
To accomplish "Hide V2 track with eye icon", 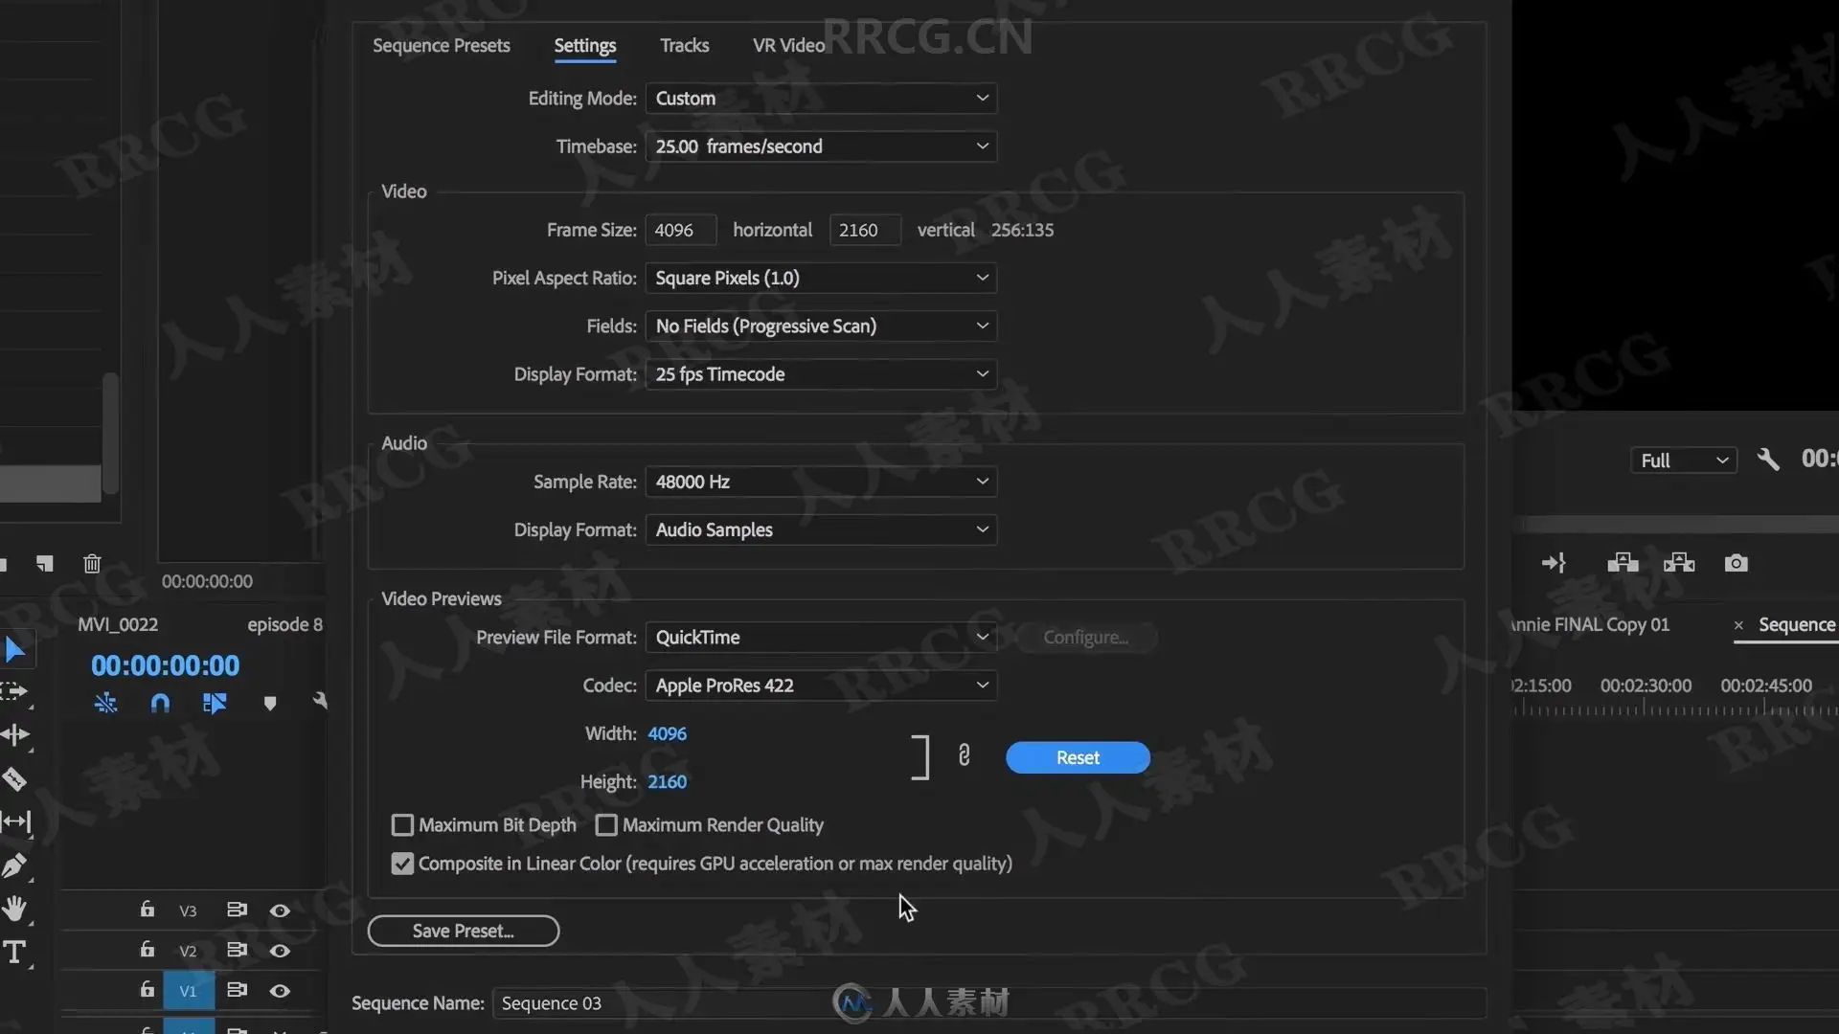I will (280, 951).
